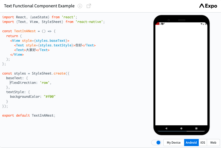Click 'StyleSheet.create' in the code
Screen dimensions: 221x148
tap(49, 73)
